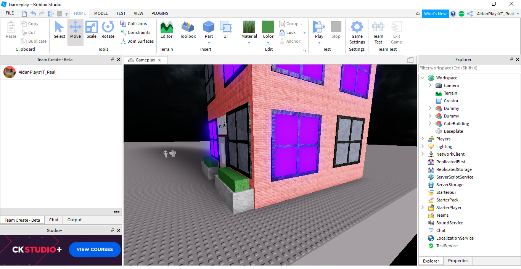The image size is (521, 269).
Task: Expand the CafeBuilding node
Action: tap(430, 124)
